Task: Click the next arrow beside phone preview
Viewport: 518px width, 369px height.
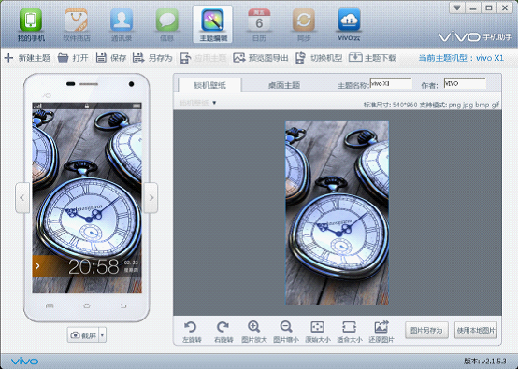Action: pos(151,198)
